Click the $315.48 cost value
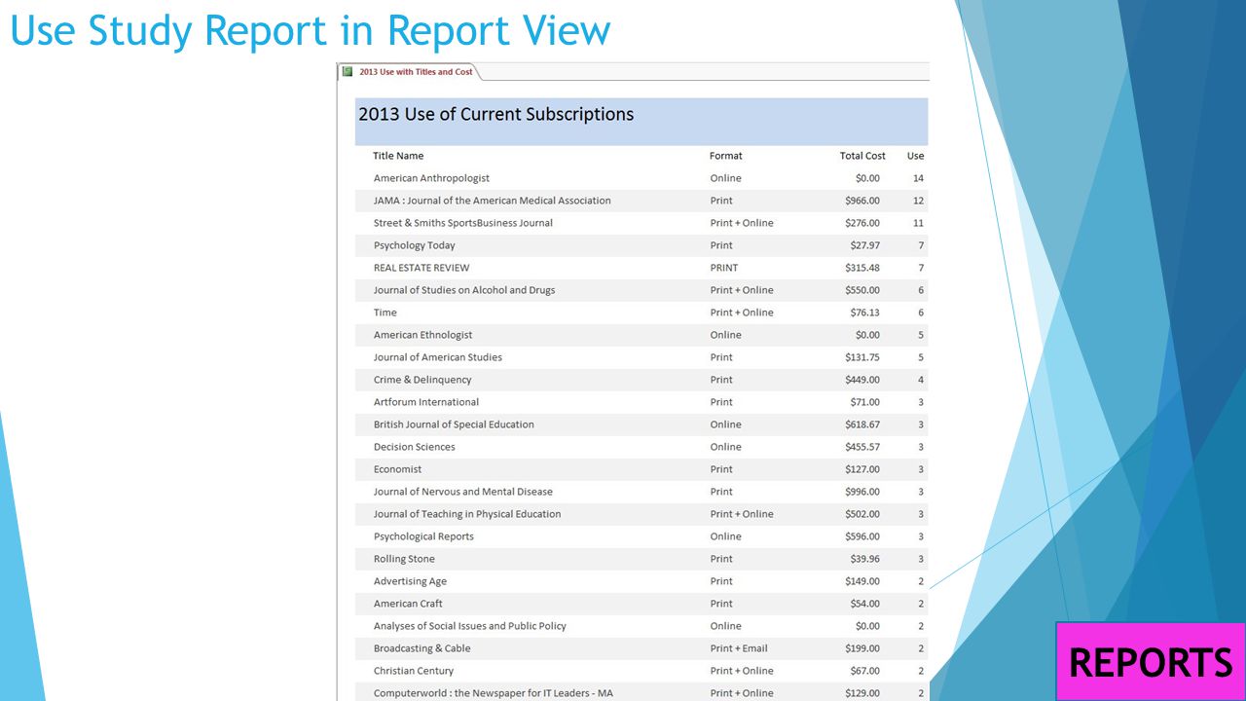 (862, 268)
